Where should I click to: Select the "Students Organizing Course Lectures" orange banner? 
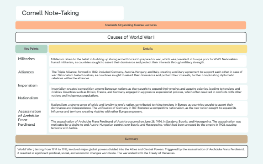[131, 25]
